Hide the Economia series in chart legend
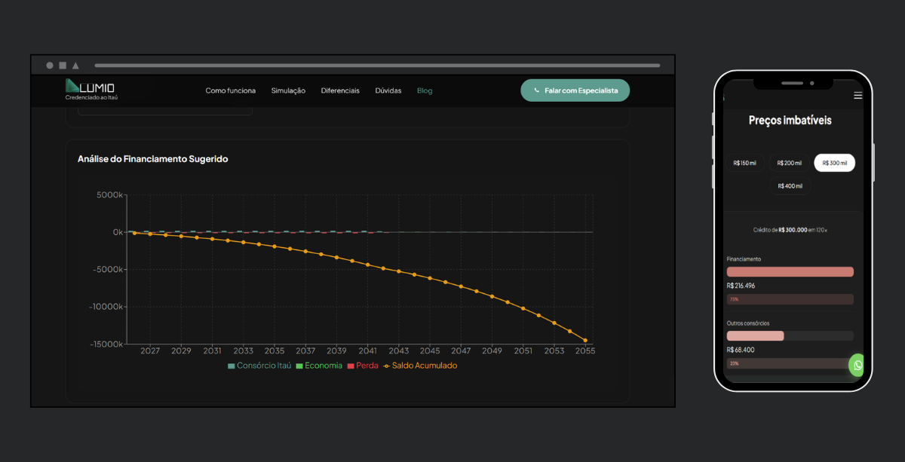Viewport: 905px width, 462px height. [299, 366]
